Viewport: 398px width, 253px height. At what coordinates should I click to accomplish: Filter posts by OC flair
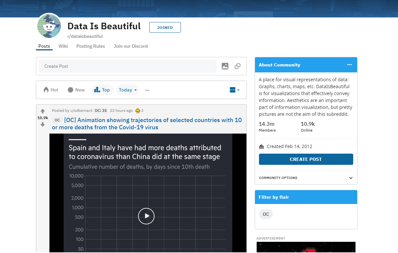click(x=266, y=214)
